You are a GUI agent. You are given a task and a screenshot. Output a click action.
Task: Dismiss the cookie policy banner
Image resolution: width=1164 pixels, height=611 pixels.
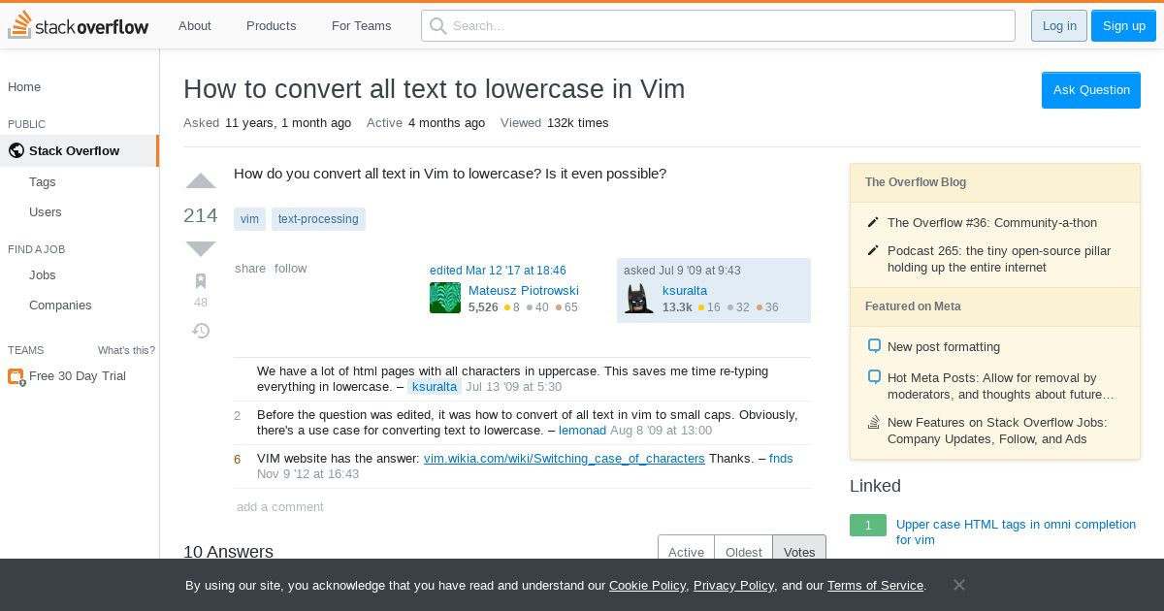tap(958, 585)
